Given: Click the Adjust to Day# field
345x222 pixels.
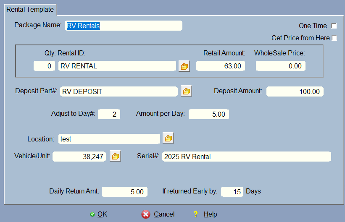Looking at the screenshot, I should [x=109, y=114].
